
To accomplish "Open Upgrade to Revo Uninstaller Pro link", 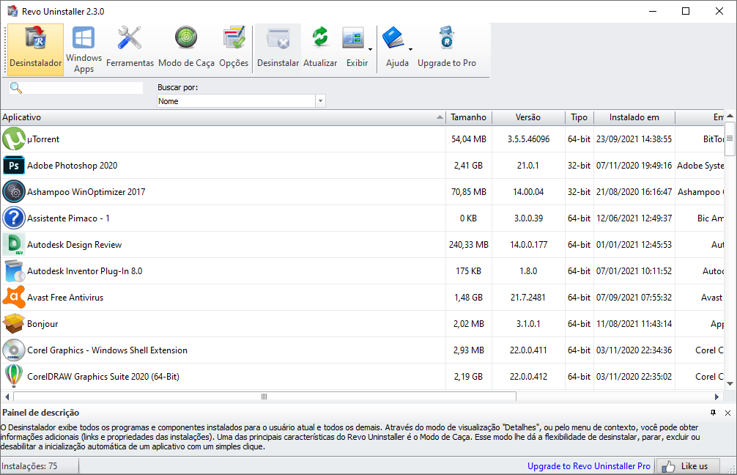I will (x=588, y=466).
